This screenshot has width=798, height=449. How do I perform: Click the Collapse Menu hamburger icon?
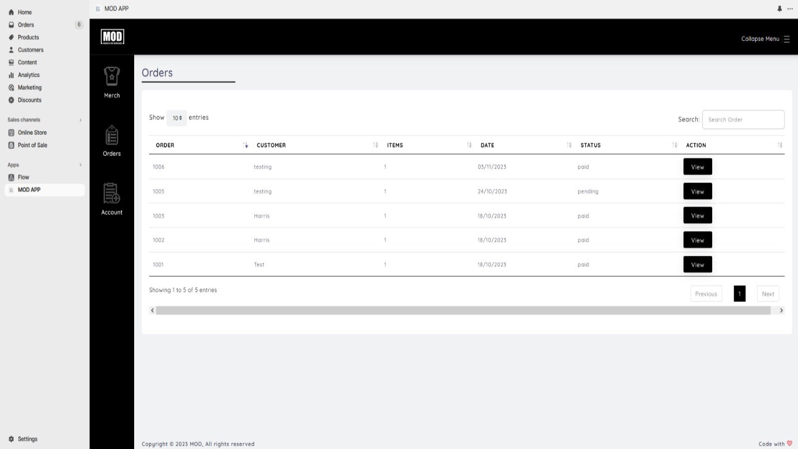pyautogui.click(x=787, y=39)
